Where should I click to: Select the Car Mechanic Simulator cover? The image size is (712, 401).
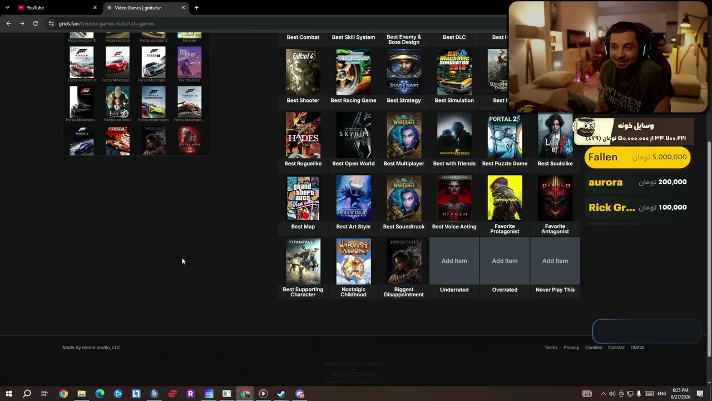point(454,72)
